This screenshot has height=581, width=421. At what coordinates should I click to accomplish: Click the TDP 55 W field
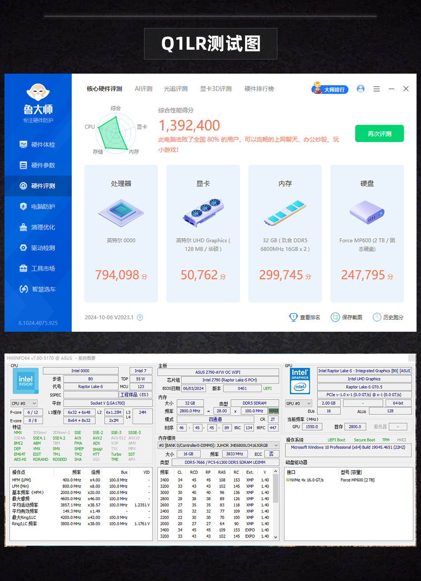[141, 379]
